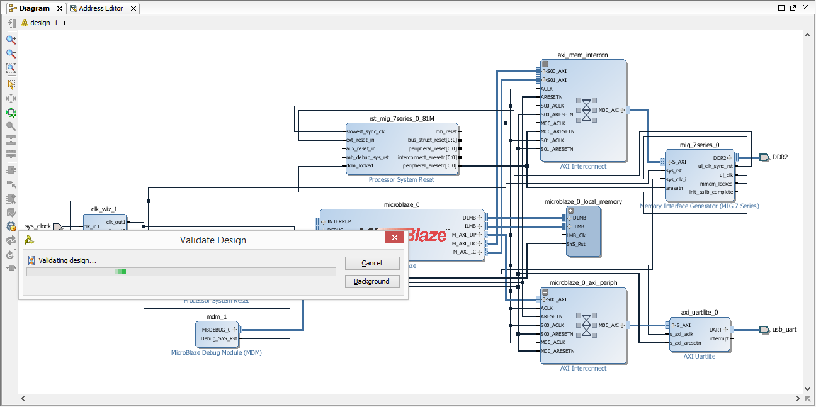Click the design_1 hierarchy icon in the breadcrumb
816x407 pixels.
pos(25,23)
